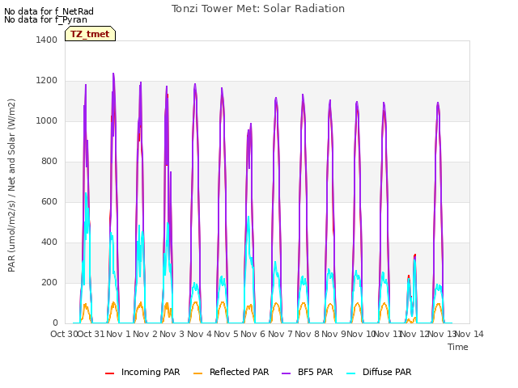This screenshot has width=518, height=388.
Task: Click the 200 y-axis tick label
Action: [x=49, y=282]
